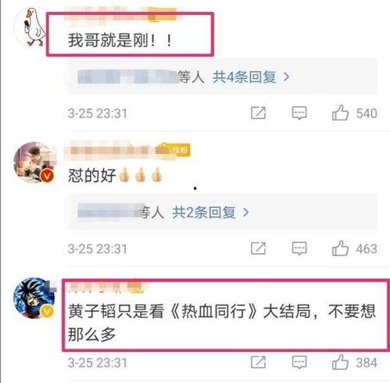Tap reply bubble on the 384-likes comment

299,362
